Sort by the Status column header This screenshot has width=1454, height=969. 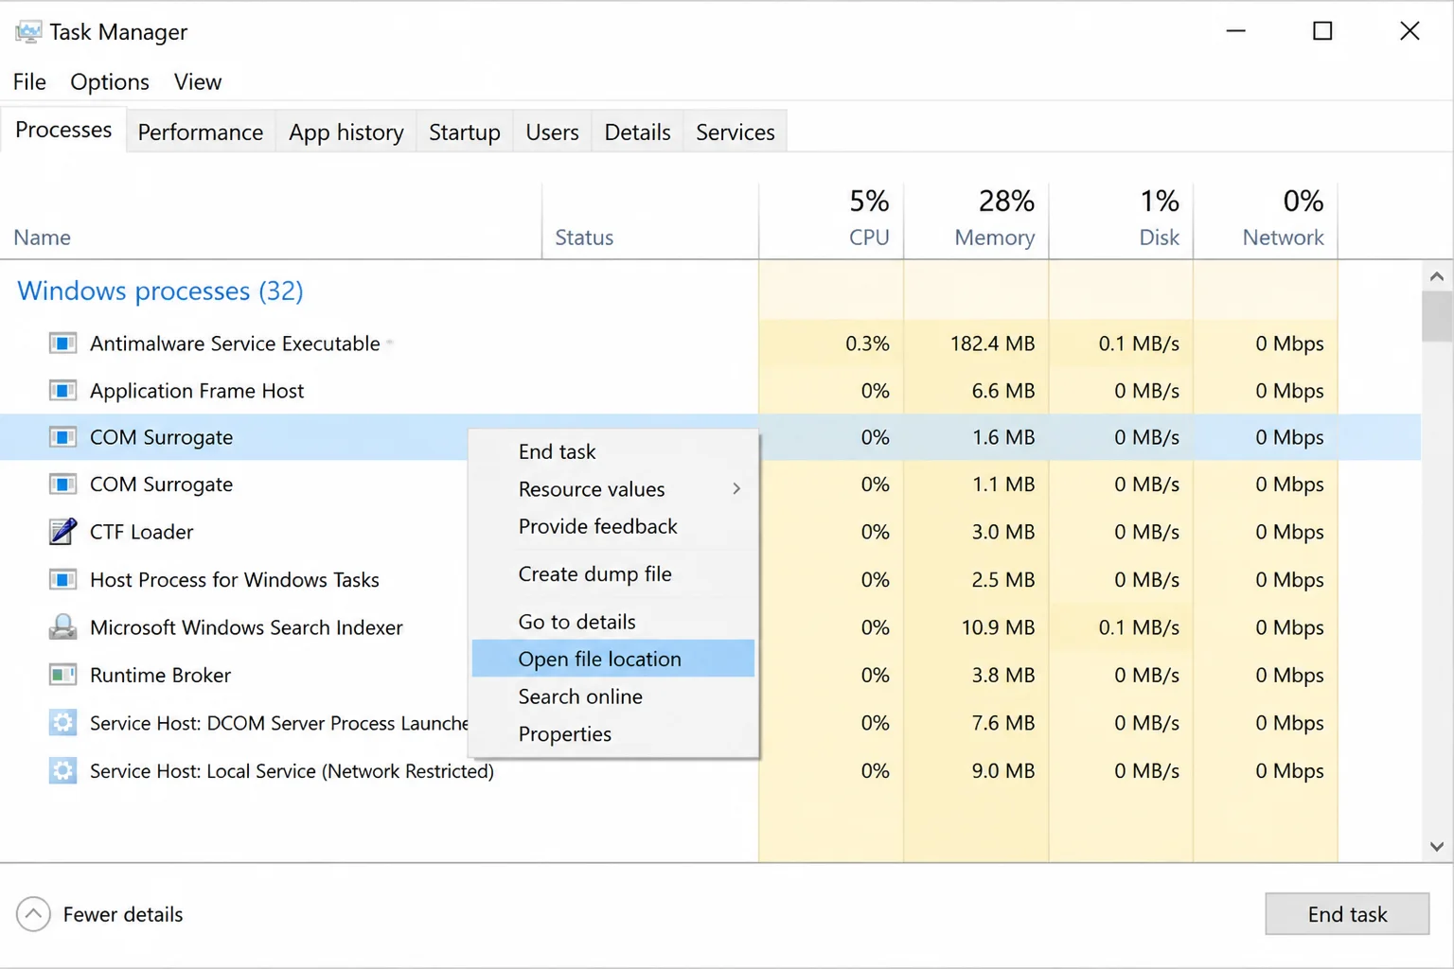pos(650,220)
